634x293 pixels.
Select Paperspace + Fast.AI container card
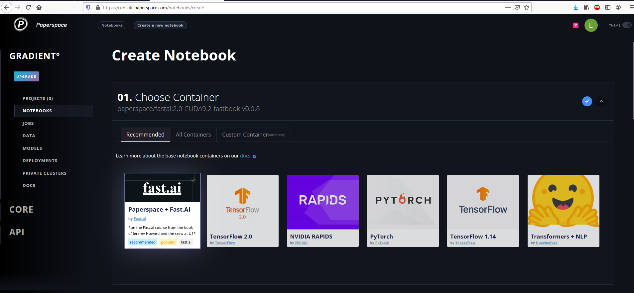tap(163, 211)
